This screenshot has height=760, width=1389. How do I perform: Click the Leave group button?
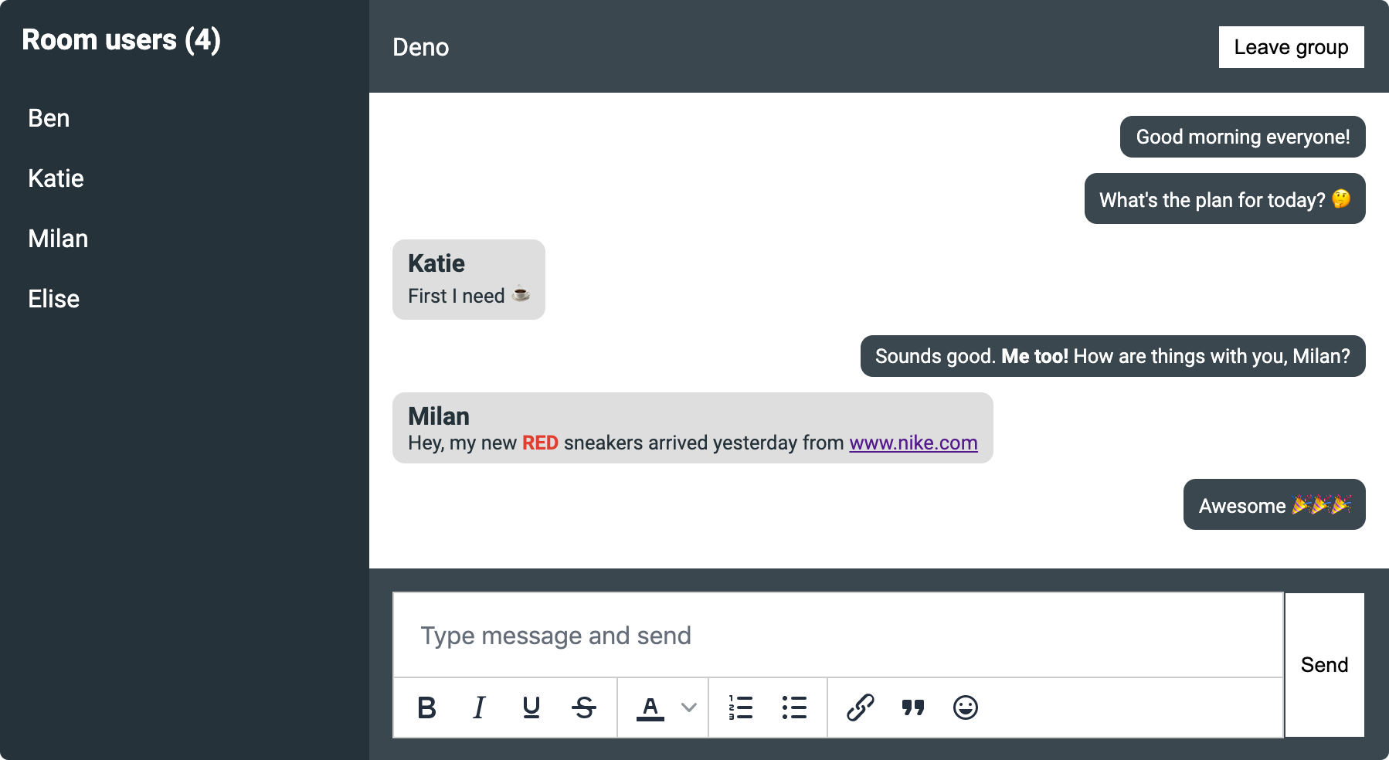click(1291, 46)
